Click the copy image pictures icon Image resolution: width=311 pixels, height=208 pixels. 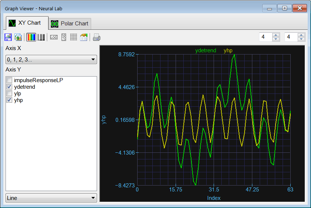click(18, 37)
